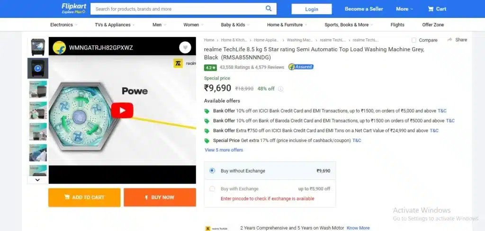Open the Cart icon in header

click(431, 9)
